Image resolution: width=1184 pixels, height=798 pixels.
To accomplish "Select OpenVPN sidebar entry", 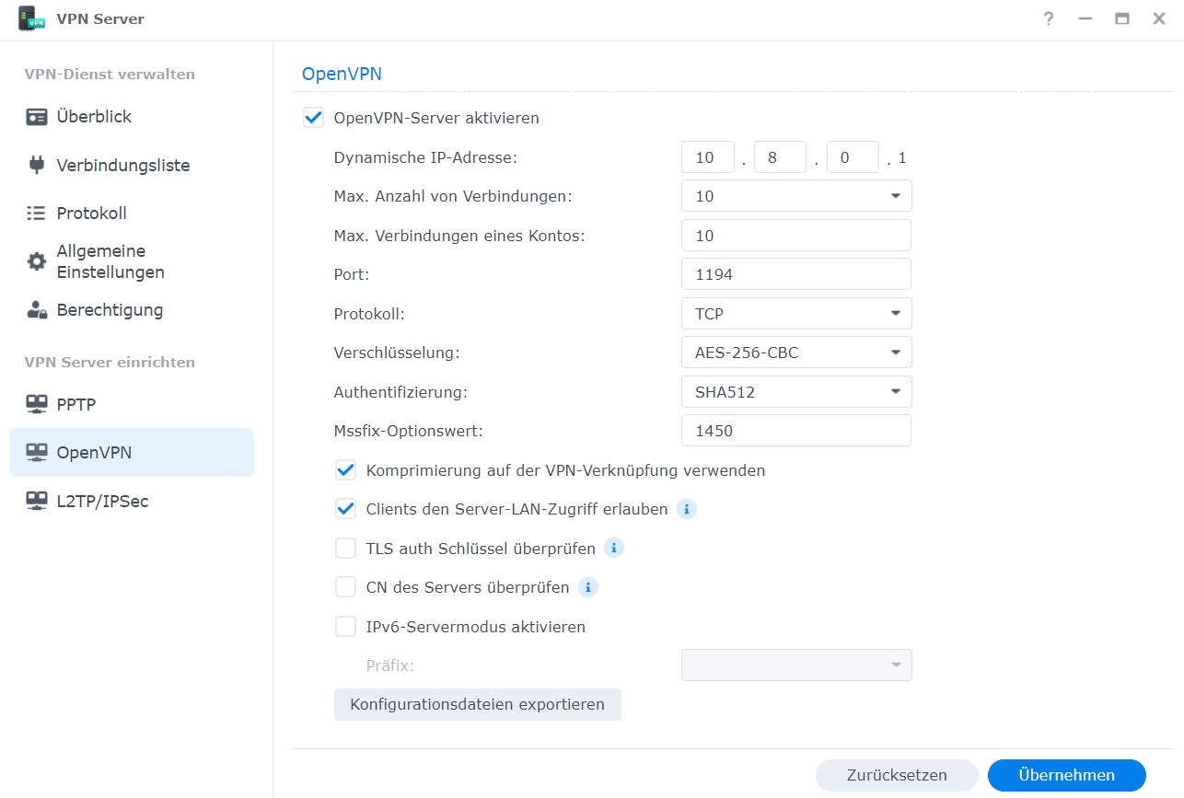I will (x=132, y=452).
